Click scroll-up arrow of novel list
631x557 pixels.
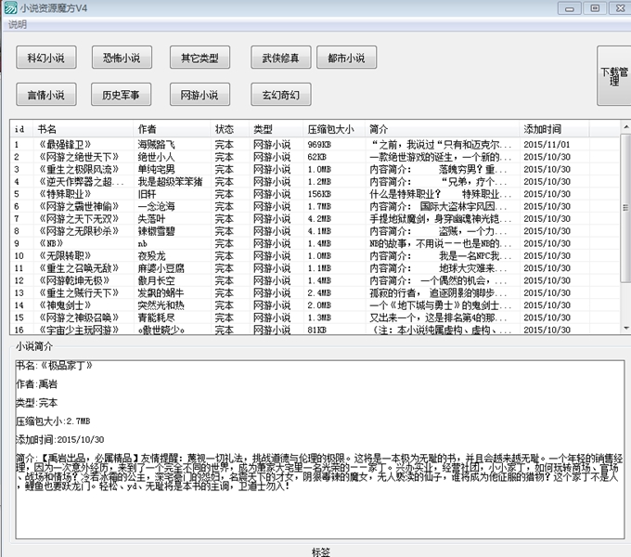coord(625,127)
